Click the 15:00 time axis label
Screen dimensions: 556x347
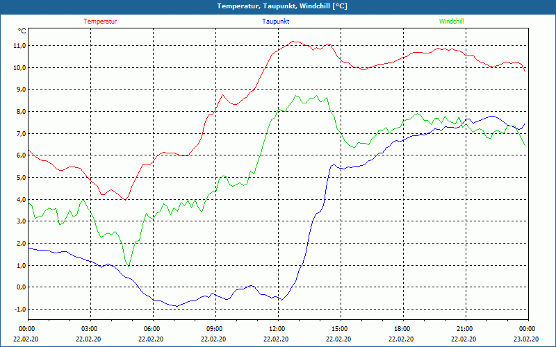339,329
